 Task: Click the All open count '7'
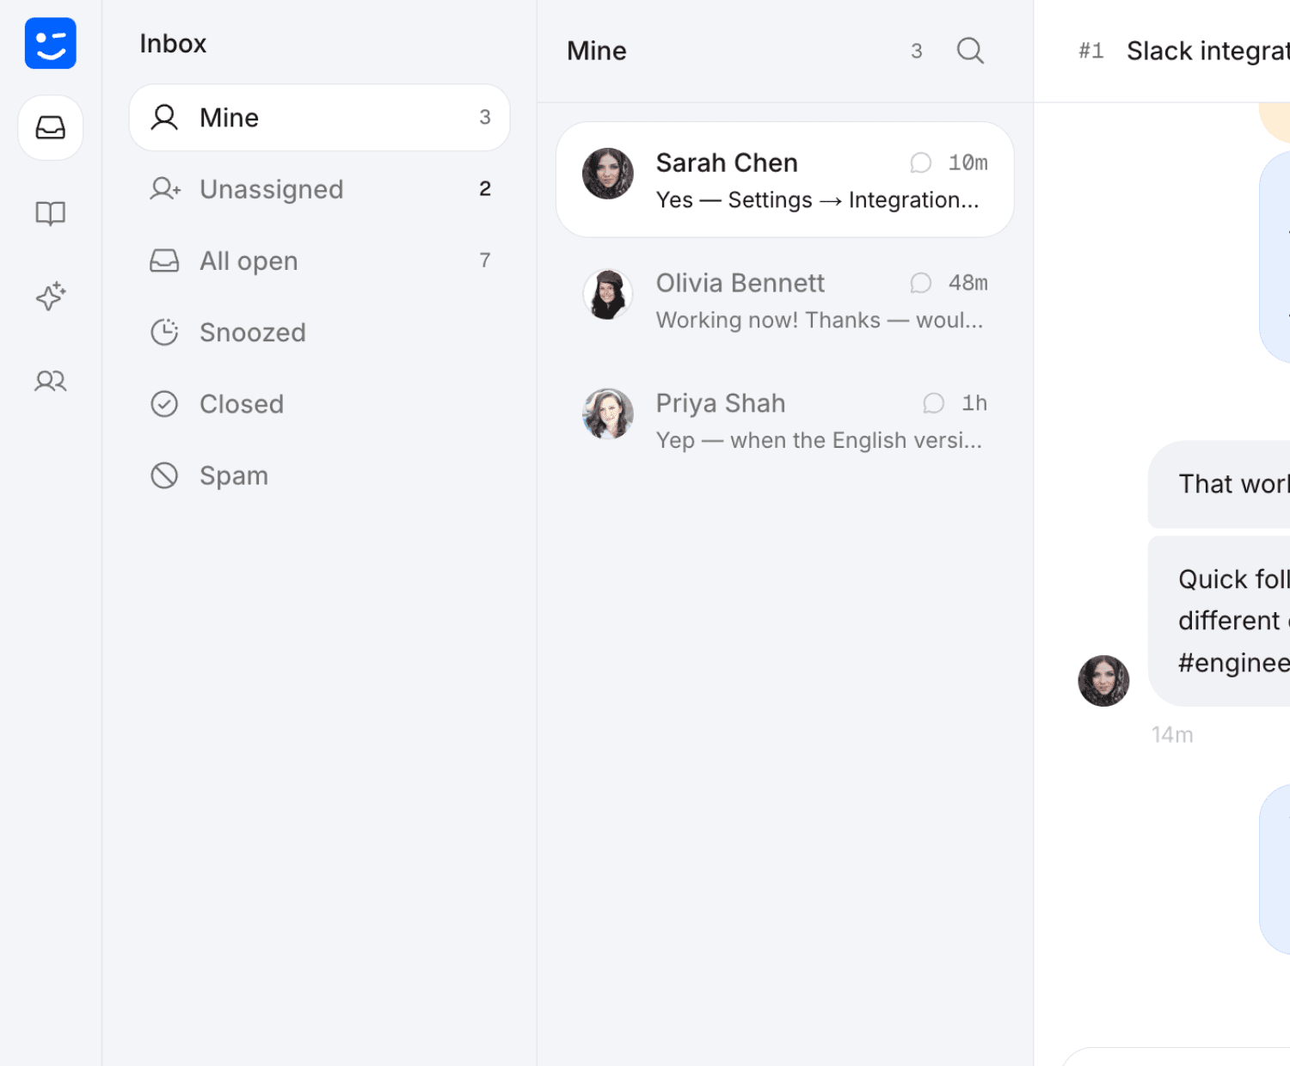[485, 260]
